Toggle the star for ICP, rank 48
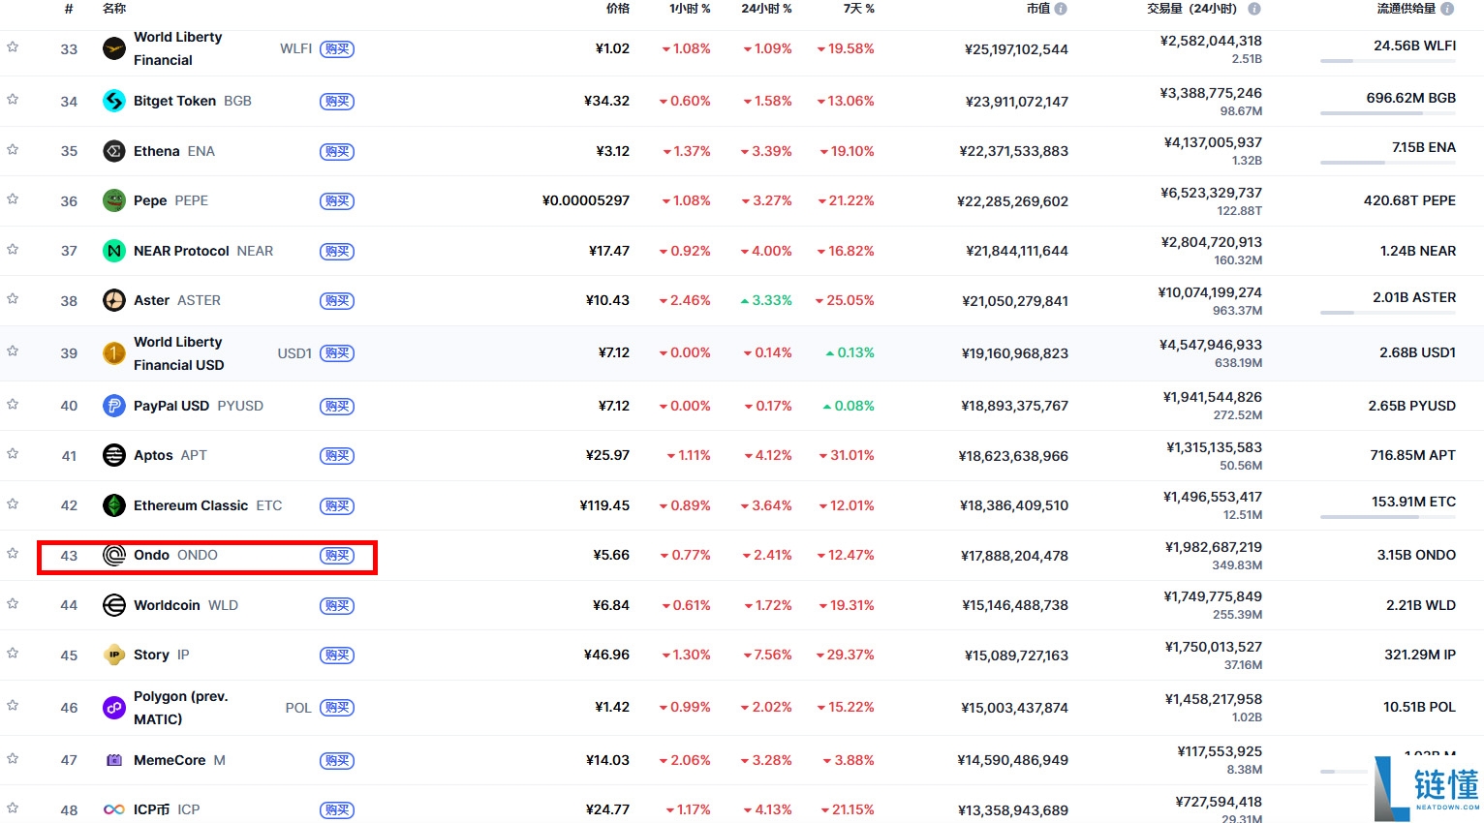1484x823 pixels. (13, 808)
